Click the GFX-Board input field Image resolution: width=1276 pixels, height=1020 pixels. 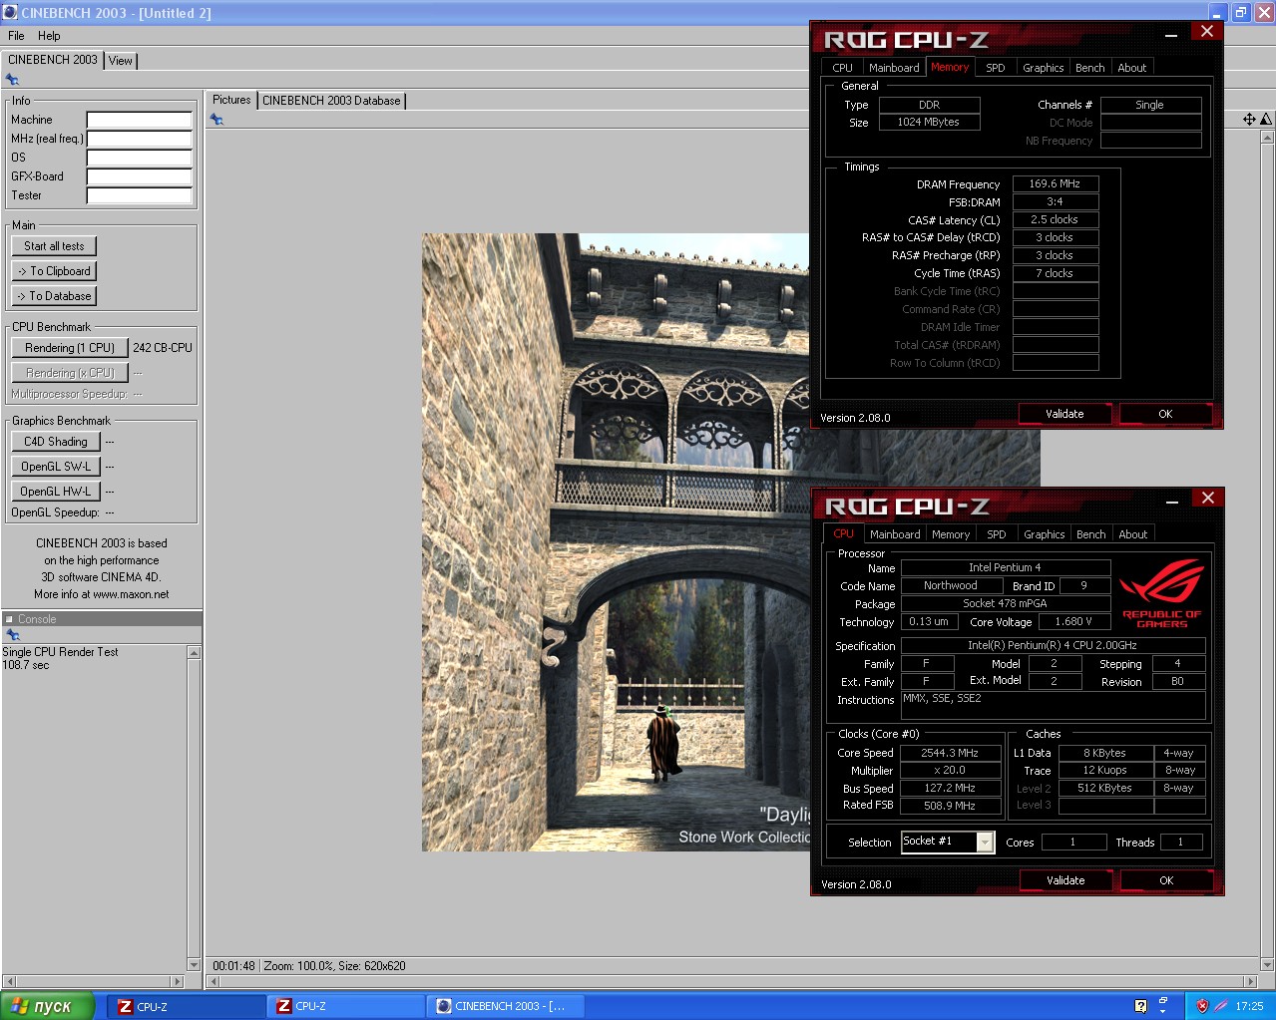139,177
